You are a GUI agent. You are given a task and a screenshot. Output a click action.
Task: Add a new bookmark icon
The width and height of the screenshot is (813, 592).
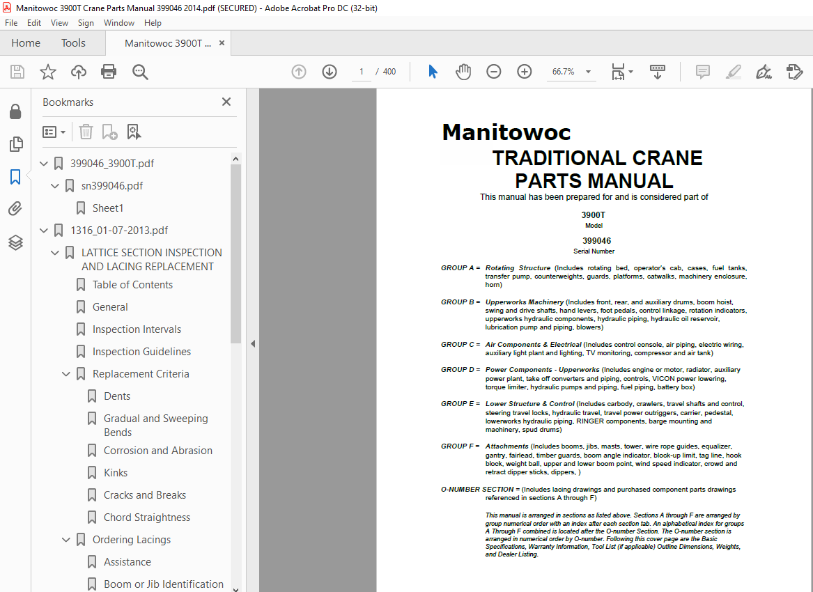[109, 132]
